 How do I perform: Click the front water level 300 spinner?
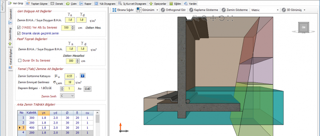coord(78,61)
